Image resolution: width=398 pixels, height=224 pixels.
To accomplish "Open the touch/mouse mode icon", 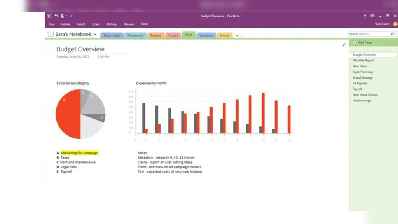I will coord(62,16).
